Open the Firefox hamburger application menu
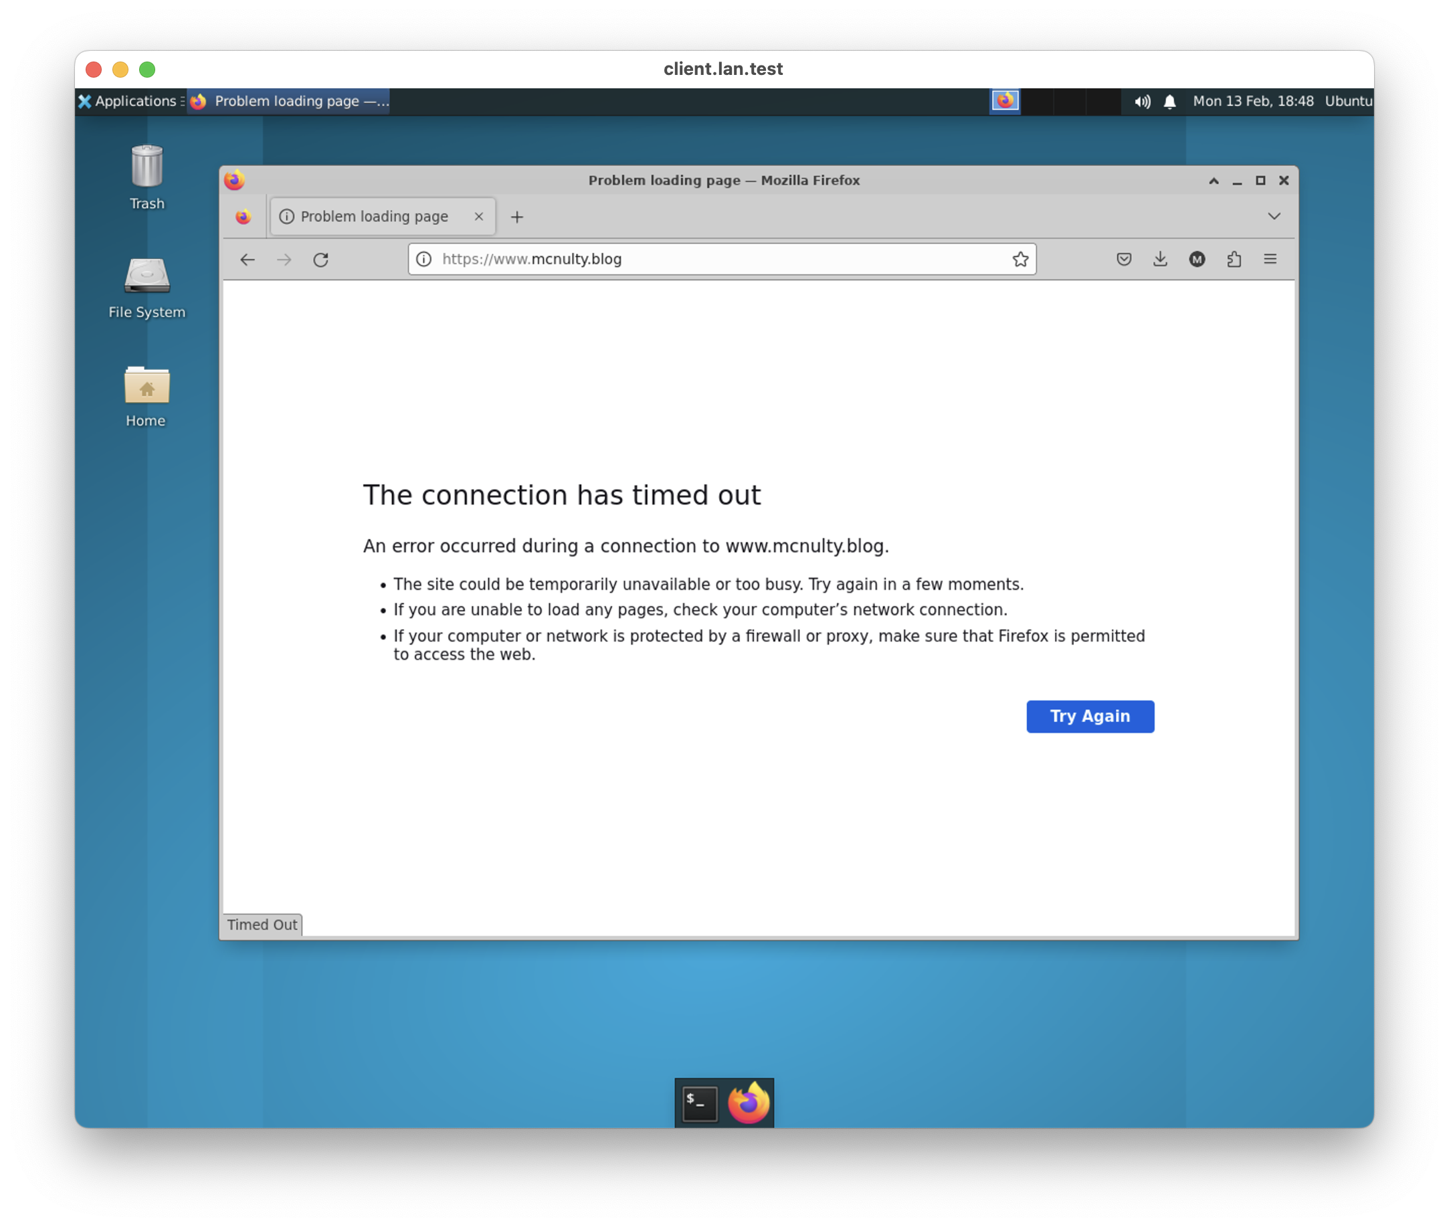The image size is (1449, 1227). (1271, 259)
